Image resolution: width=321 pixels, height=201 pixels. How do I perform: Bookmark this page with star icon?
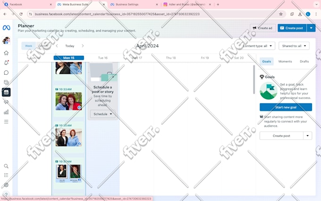(x=281, y=14)
